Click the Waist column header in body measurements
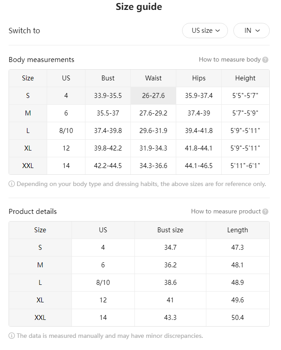281x350 pixels. coord(153,78)
